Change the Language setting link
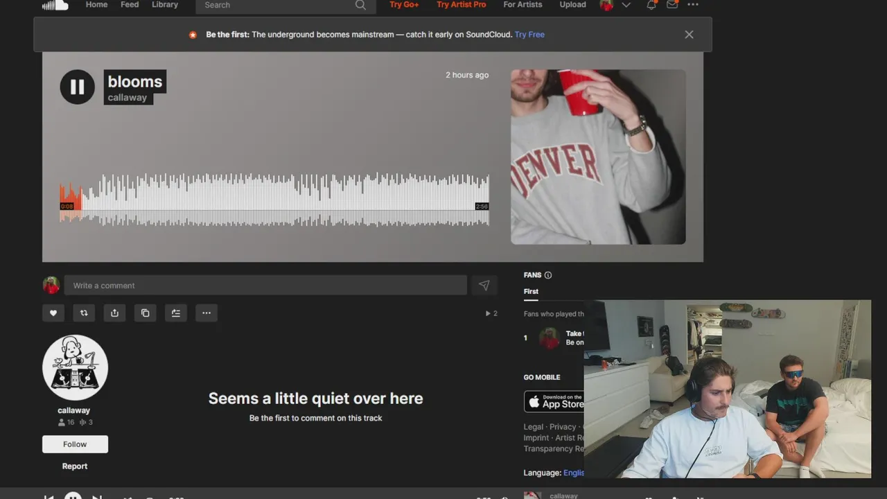 coord(574,473)
